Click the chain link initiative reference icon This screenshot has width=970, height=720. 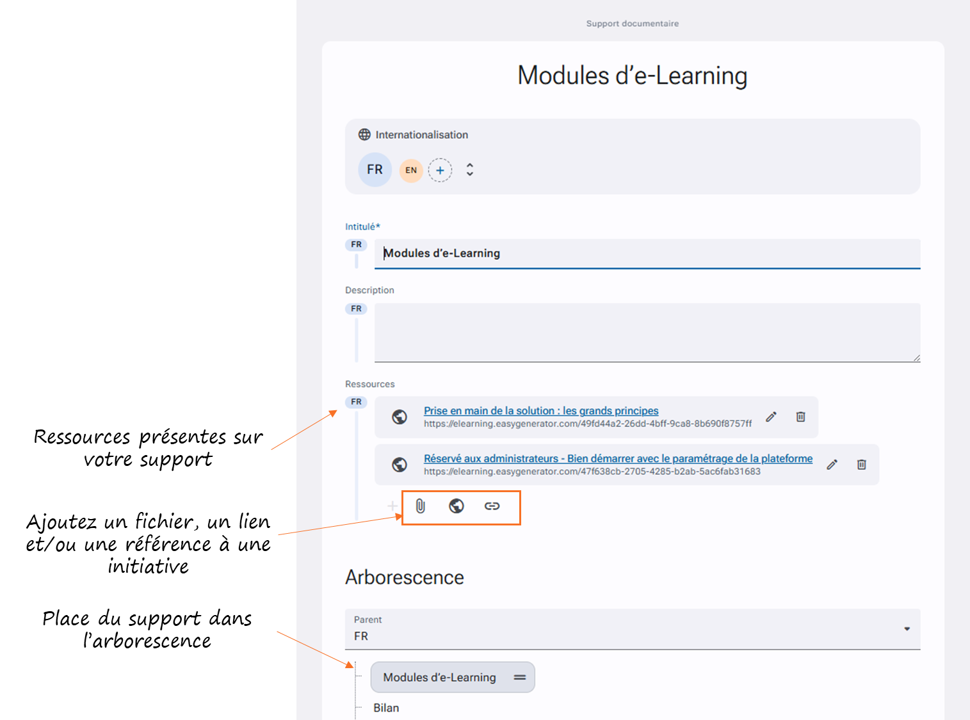coord(492,506)
